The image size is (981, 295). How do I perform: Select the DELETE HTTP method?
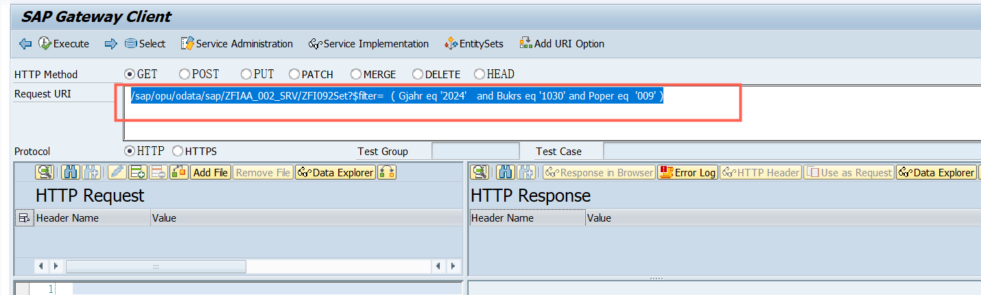pos(417,74)
